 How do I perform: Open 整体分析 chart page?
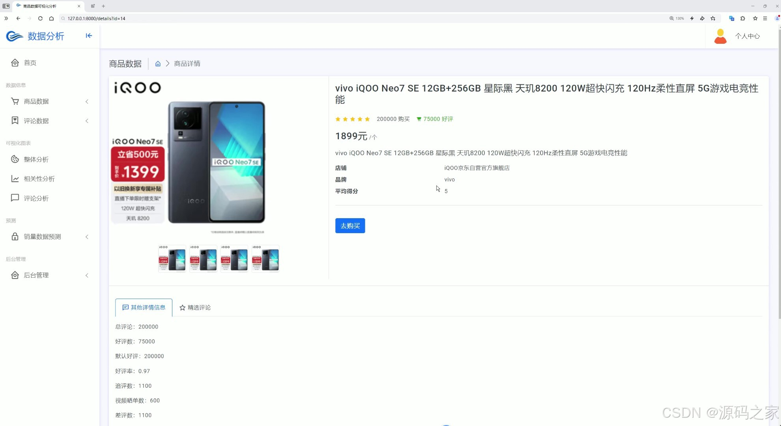36,159
